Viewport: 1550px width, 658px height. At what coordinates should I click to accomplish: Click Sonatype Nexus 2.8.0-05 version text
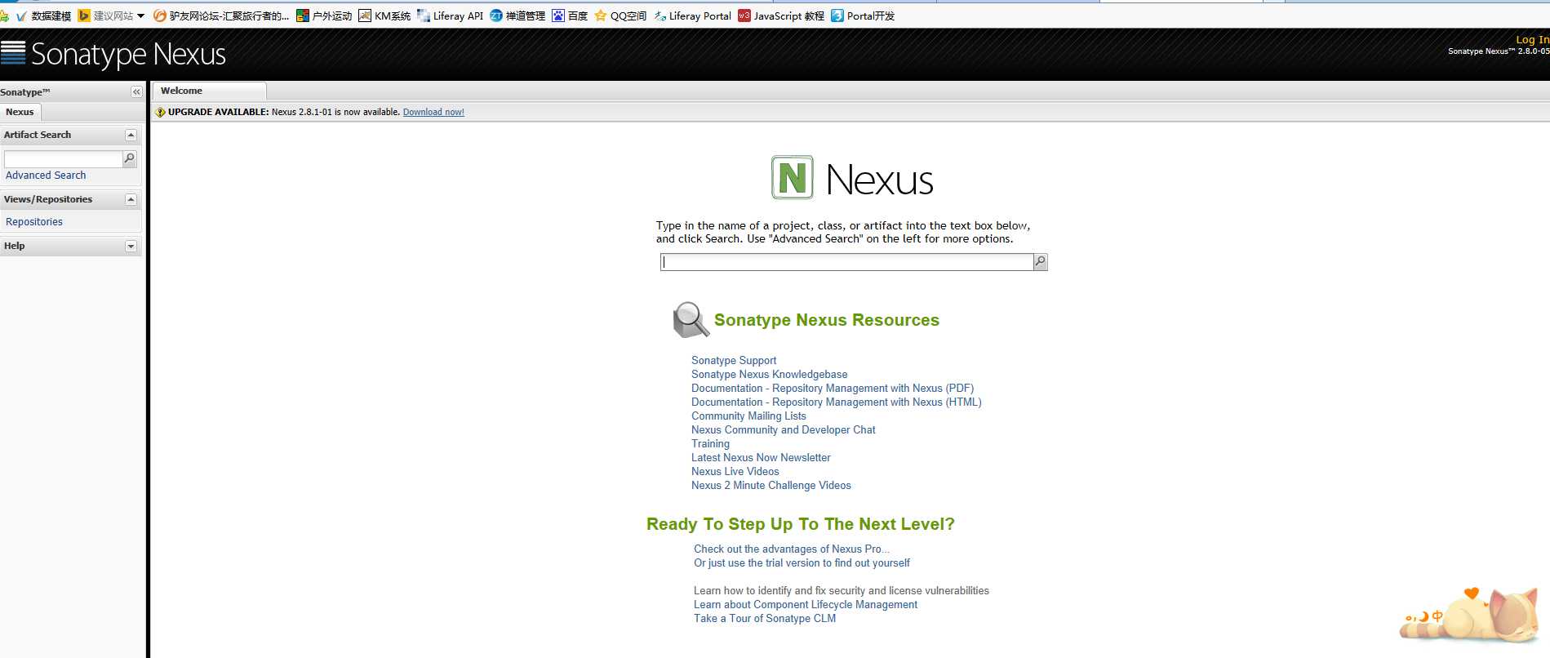click(1499, 51)
